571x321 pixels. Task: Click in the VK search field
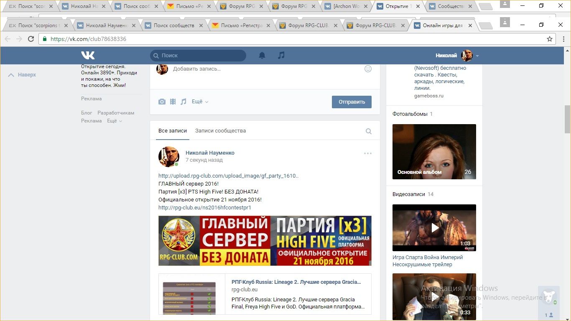tap(198, 56)
